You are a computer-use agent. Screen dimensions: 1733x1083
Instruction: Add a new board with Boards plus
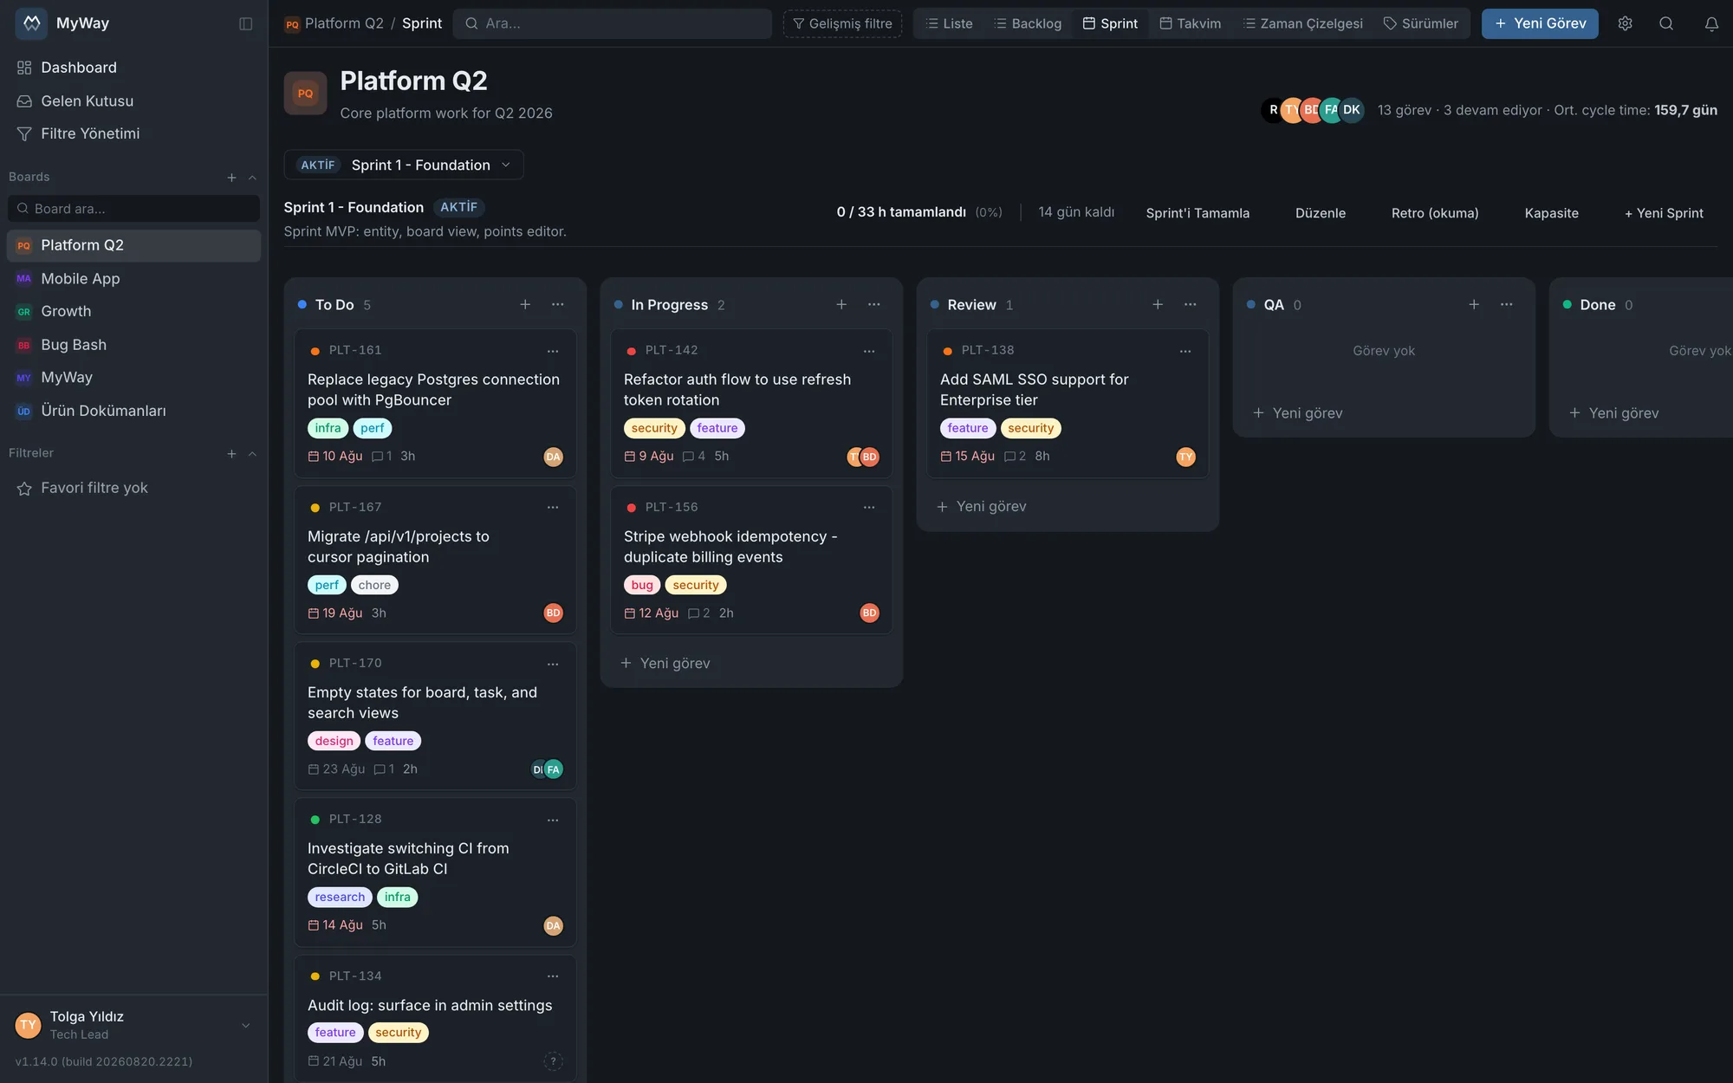(231, 178)
